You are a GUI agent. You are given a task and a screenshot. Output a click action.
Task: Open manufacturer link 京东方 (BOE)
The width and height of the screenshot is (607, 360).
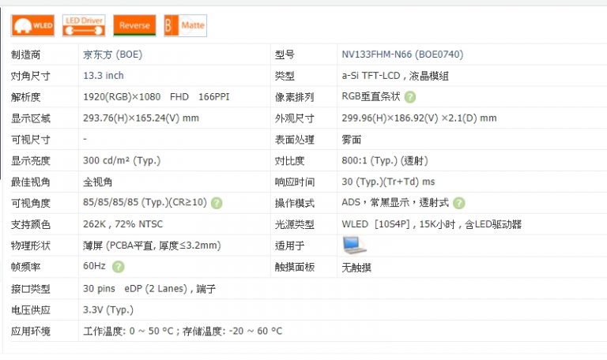click(113, 54)
